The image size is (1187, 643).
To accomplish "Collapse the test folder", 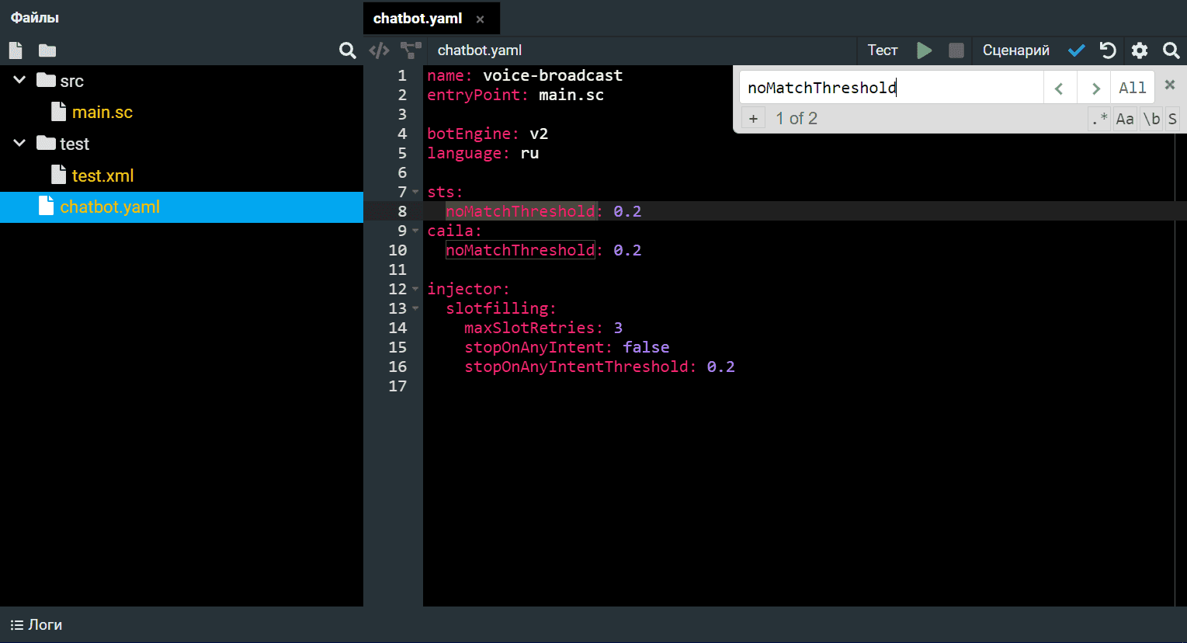I will pos(19,143).
